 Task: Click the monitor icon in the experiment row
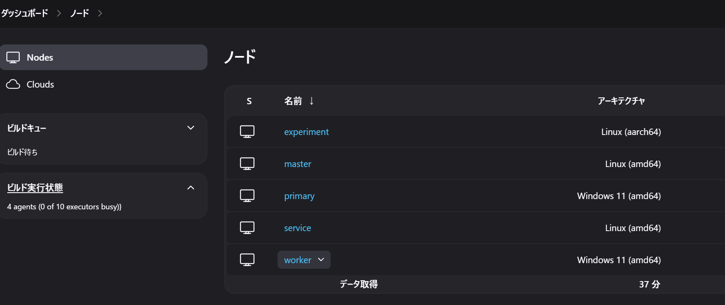coord(247,132)
